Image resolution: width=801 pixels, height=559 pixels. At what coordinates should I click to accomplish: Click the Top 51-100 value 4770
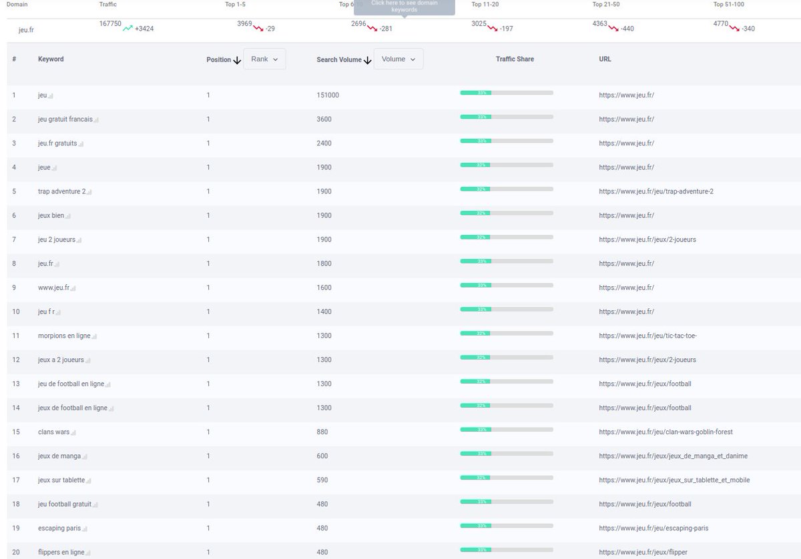click(721, 24)
